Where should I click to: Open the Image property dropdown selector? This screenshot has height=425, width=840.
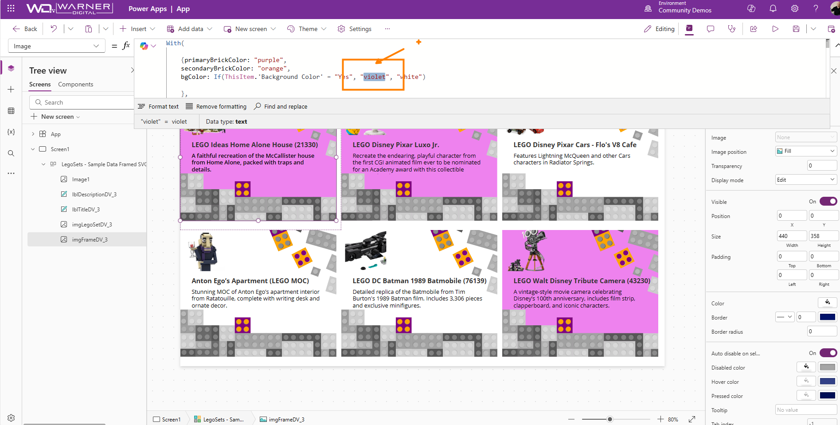click(x=806, y=137)
